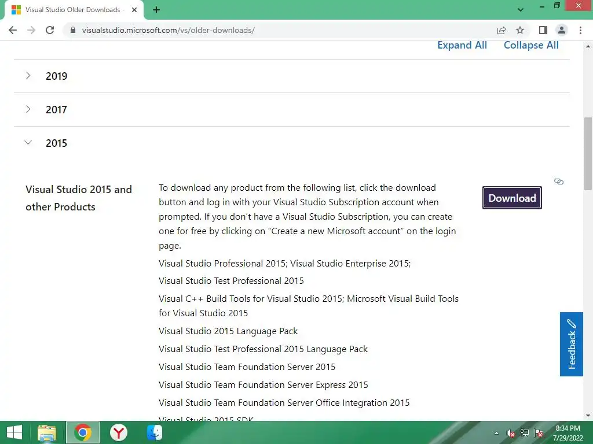Open Chrome three-dot menu
This screenshot has height=444, width=593.
[x=580, y=30]
